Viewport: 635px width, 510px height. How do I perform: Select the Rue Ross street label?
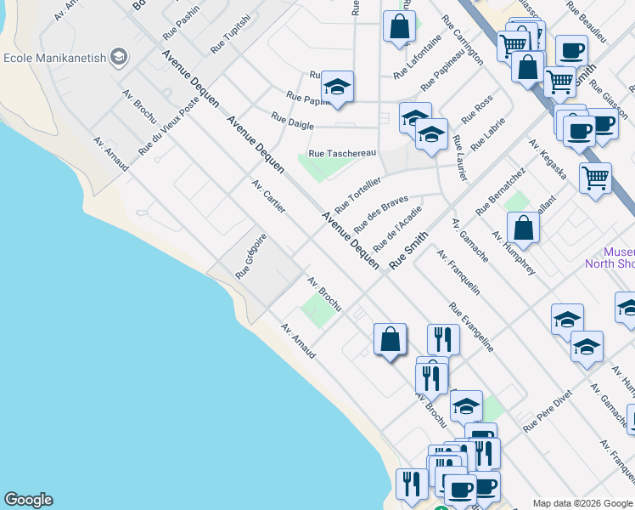coord(477,110)
